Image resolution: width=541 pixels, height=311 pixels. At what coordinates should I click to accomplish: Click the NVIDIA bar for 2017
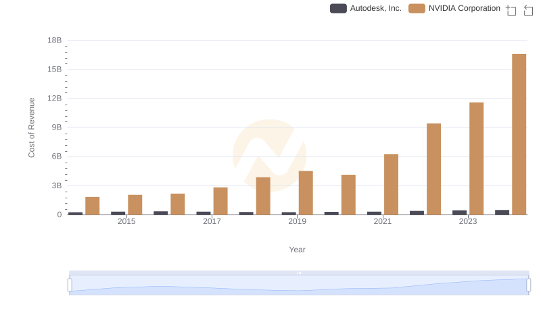click(220, 201)
